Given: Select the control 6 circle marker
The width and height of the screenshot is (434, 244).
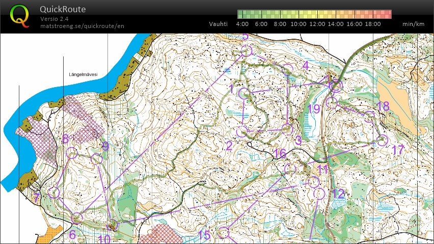Looking at the screenshot, I should pyautogui.click(x=76, y=219).
